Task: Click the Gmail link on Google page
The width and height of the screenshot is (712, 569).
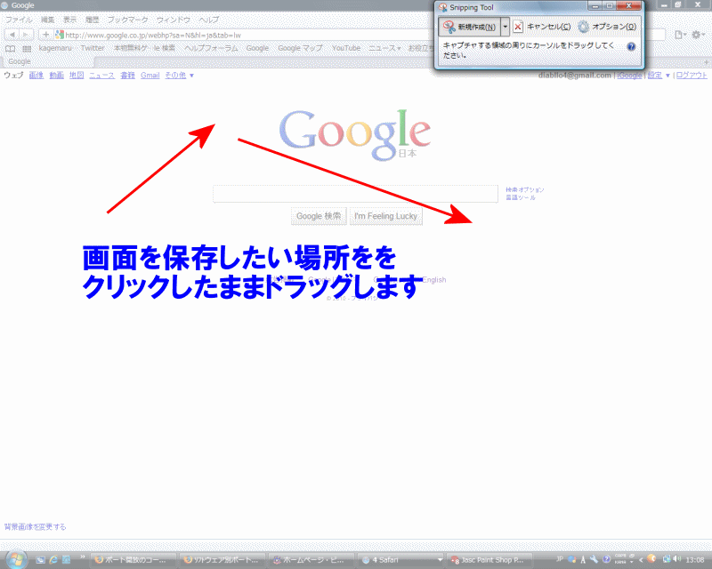Action: point(150,76)
